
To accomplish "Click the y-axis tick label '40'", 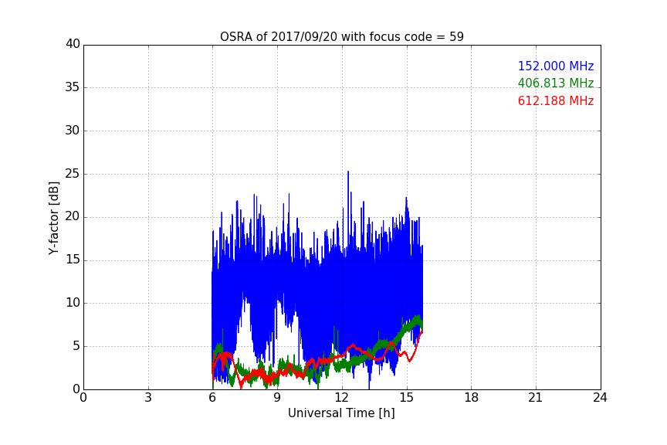I will (x=73, y=44).
